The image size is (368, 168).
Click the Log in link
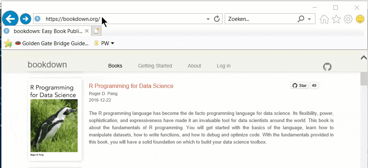click(223, 66)
